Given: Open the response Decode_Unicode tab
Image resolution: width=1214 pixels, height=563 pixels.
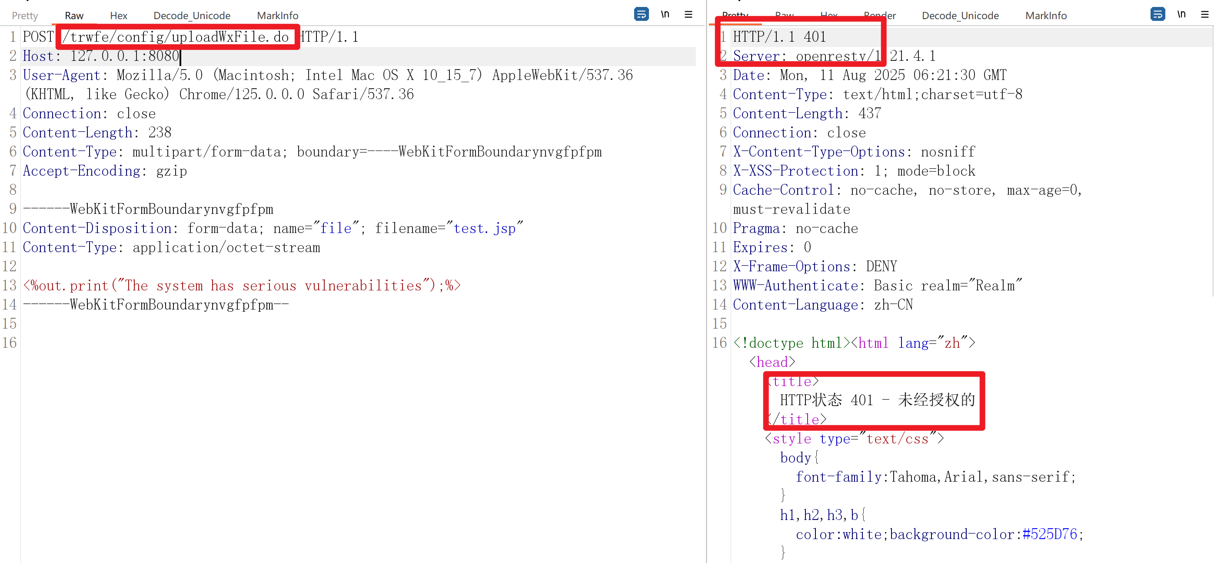Looking at the screenshot, I should coord(960,16).
